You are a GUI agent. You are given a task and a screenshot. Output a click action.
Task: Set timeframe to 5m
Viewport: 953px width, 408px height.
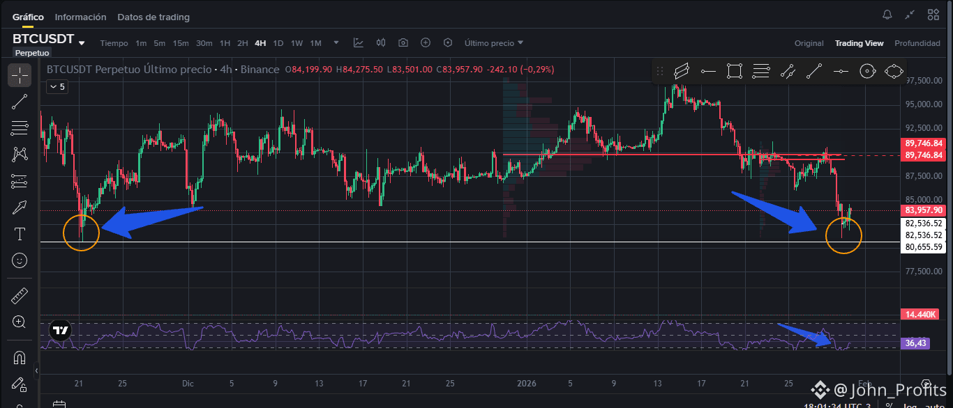[x=160, y=43]
